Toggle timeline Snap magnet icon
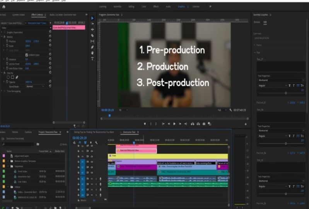The width and height of the screenshot is (309, 209). coord(80,142)
